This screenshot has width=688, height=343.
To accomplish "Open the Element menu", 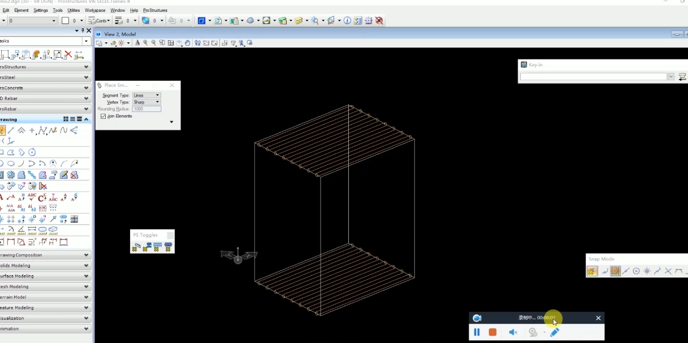I will 21,10.
